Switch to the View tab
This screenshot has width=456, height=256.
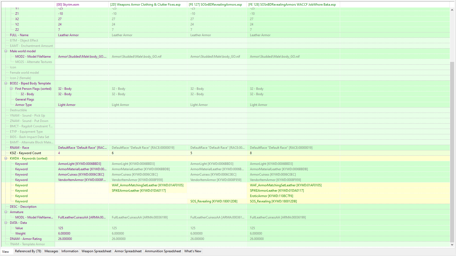(x=6, y=251)
